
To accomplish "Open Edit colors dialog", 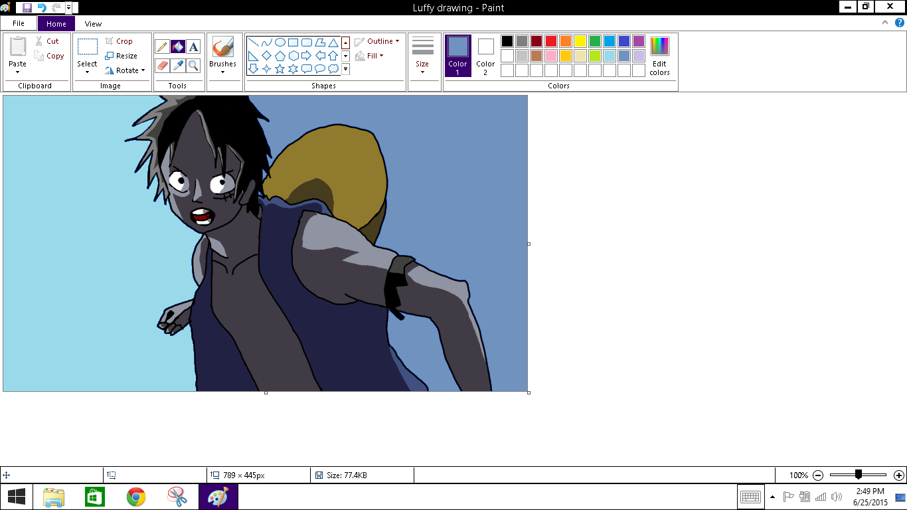I will click(660, 56).
